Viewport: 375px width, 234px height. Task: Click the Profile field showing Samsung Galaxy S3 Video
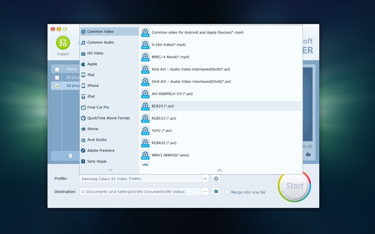pos(141,179)
